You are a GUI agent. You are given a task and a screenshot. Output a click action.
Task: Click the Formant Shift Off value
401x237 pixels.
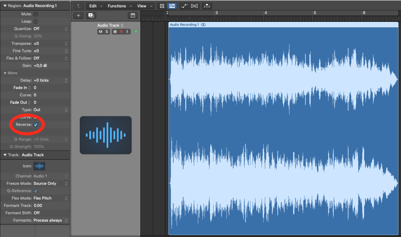click(37, 213)
